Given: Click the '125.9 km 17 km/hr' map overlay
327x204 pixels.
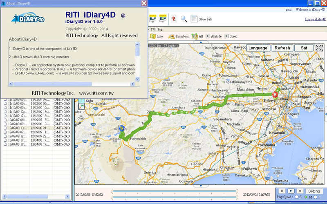Looking at the screenshot, I should tap(163, 46).
